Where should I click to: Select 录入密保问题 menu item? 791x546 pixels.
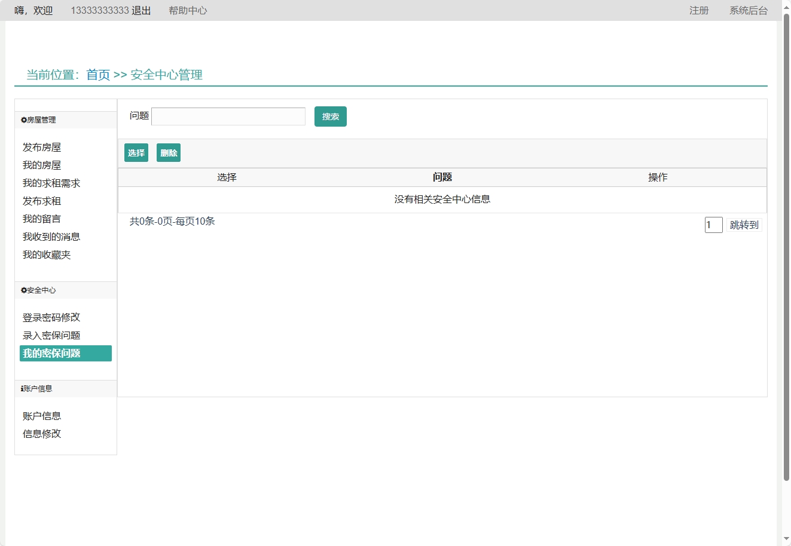click(51, 336)
